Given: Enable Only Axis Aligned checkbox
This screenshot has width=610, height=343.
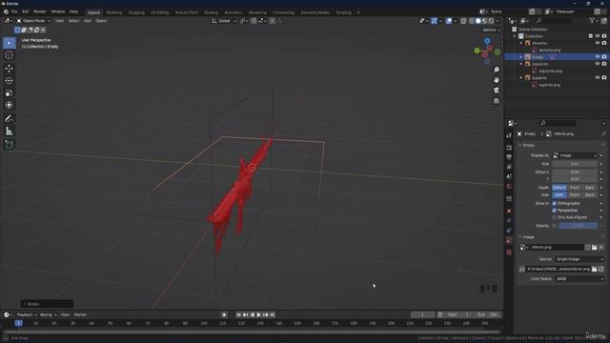Looking at the screenshot, I should pyautogui.click(x=555, y=217).
